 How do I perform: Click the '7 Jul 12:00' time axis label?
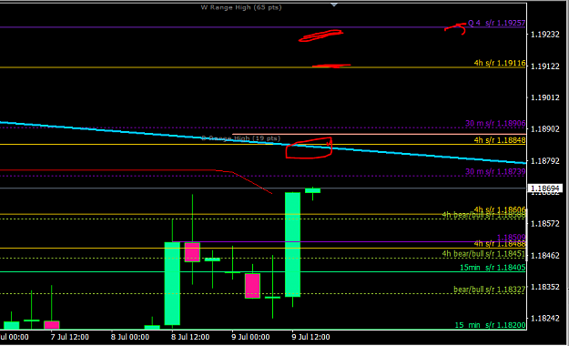(x=70, y=337)
